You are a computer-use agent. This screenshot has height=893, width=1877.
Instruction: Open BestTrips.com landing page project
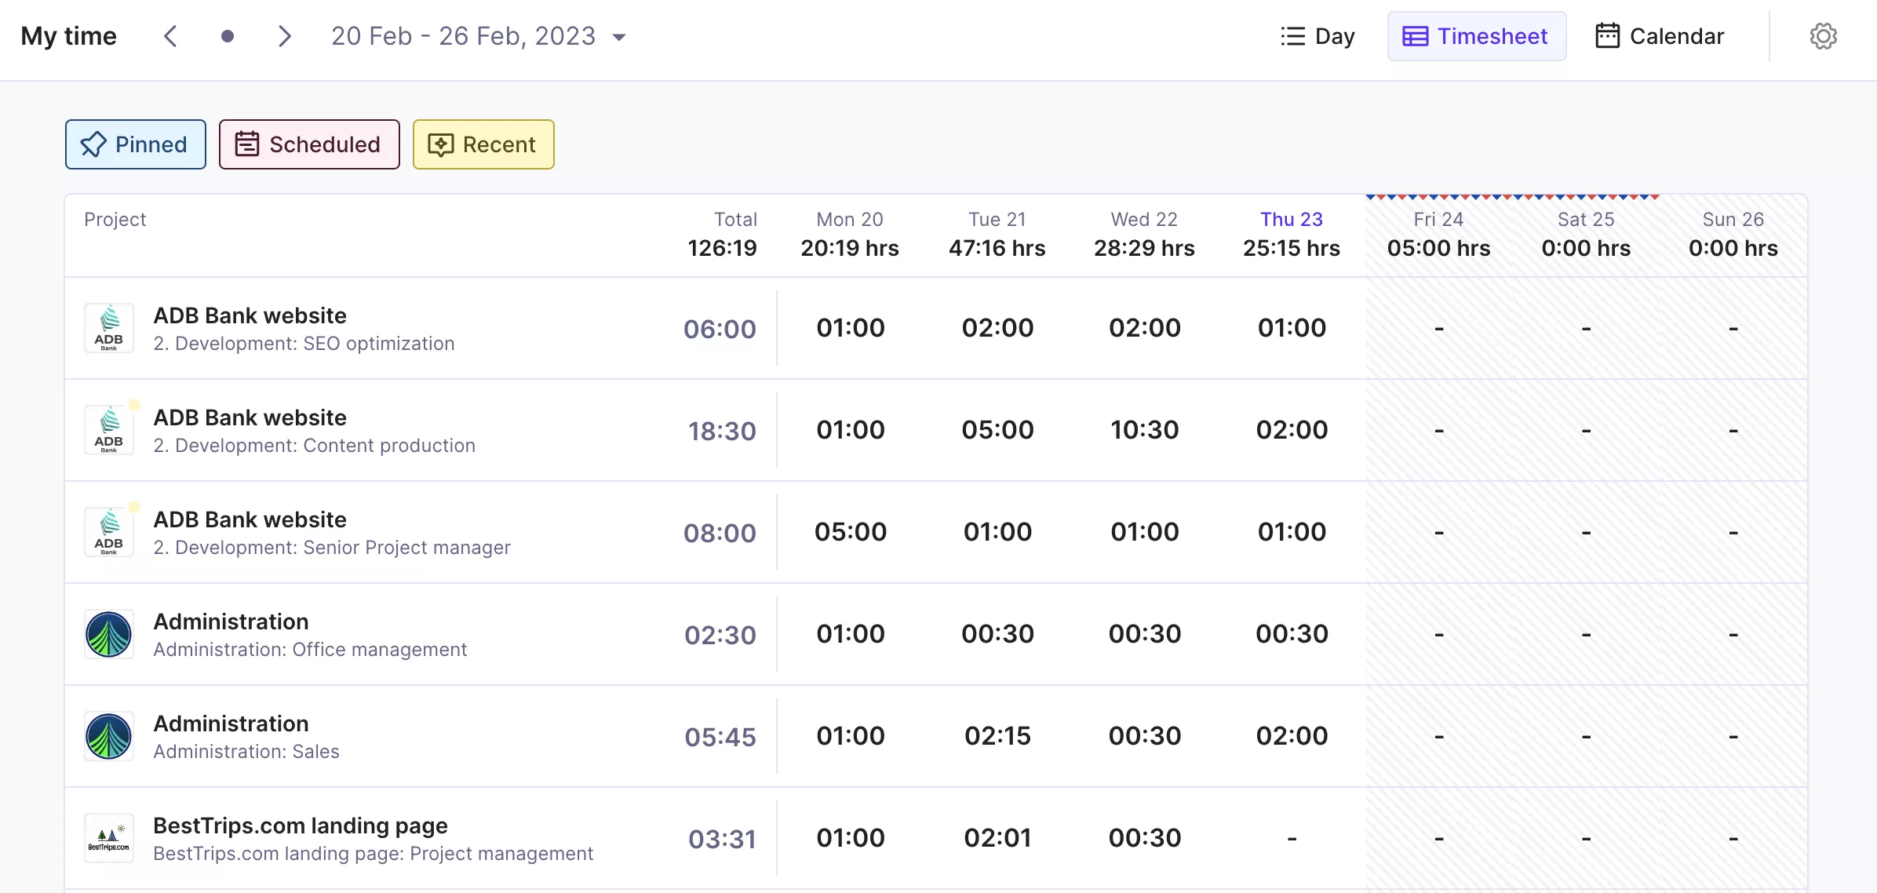[373, 839]
